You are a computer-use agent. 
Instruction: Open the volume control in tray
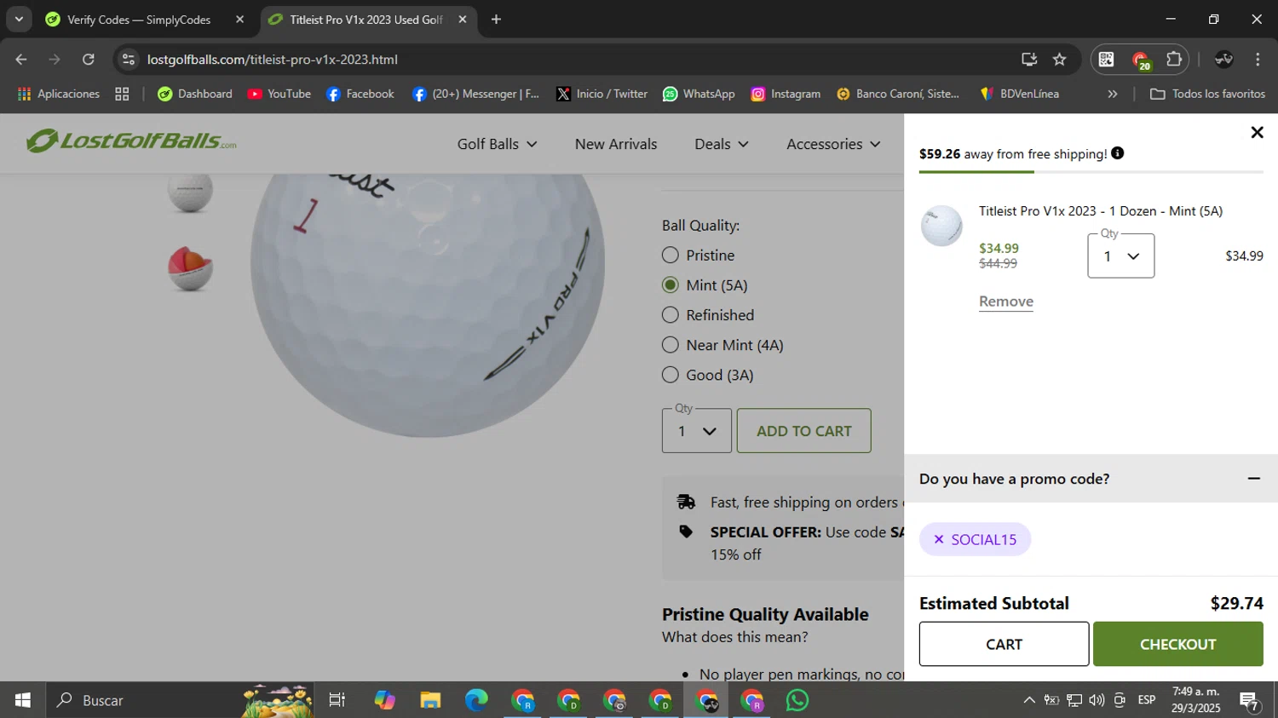click(1097, 700)
